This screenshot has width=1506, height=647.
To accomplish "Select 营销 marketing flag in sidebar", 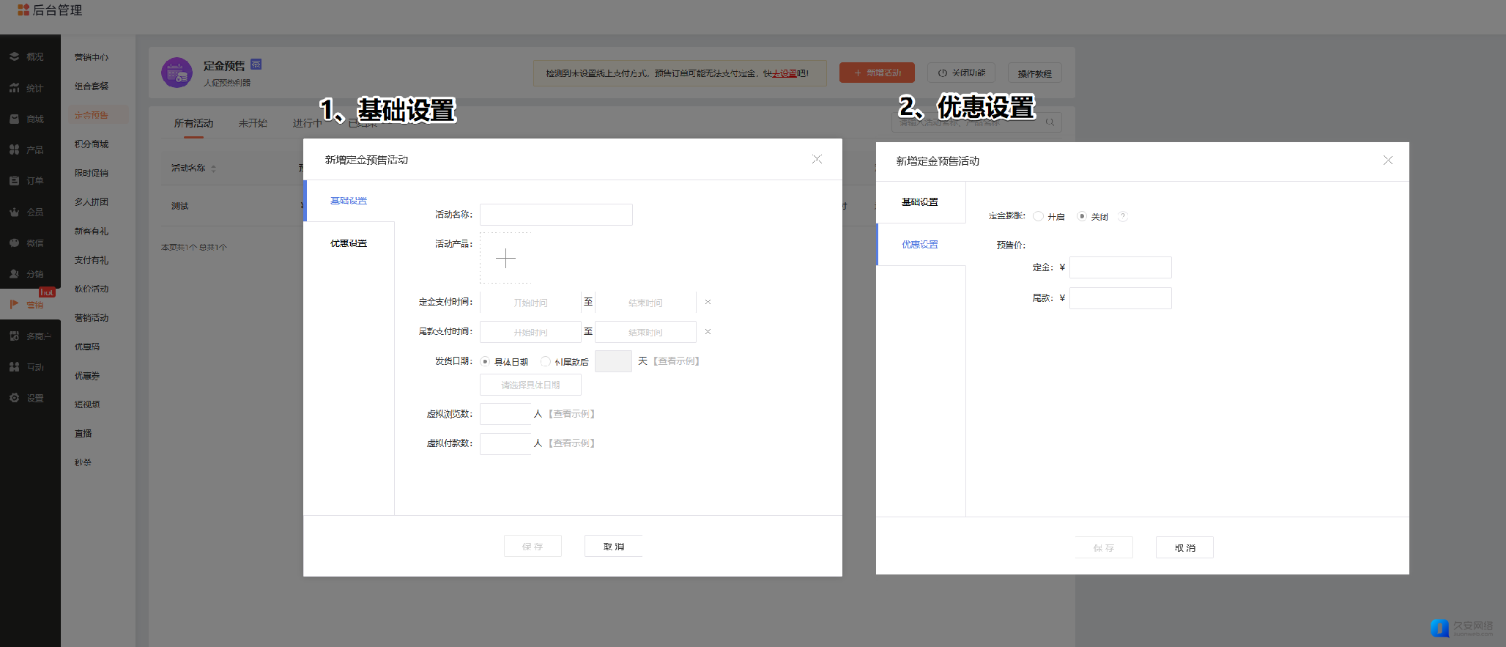I will [27, 305].
